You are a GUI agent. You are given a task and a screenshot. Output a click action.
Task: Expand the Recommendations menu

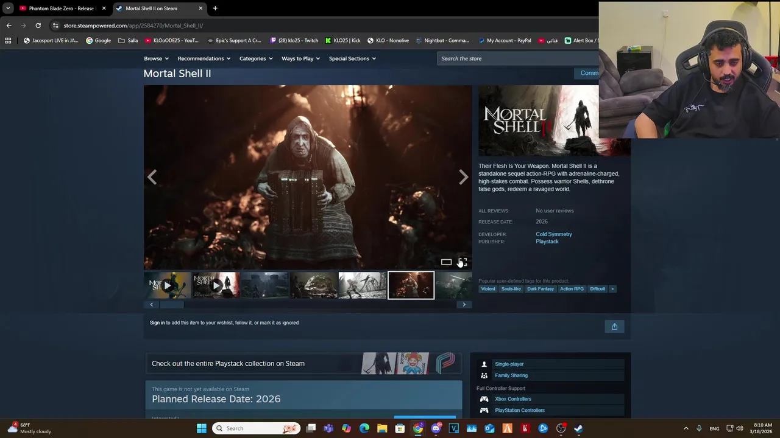click(204, 58)
